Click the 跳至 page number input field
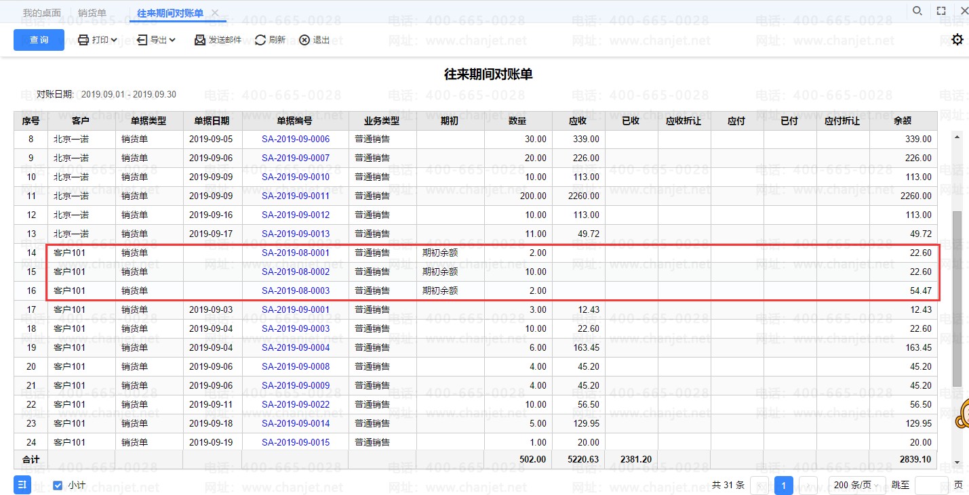 pos(931,486)
